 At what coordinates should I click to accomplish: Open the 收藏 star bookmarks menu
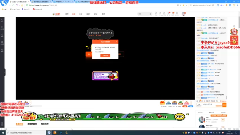(x=4, y=9)
